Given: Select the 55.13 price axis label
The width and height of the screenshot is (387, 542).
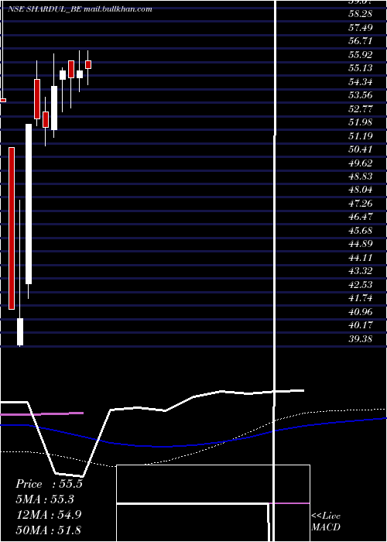Looking at the screenshot, I should 360,68.
